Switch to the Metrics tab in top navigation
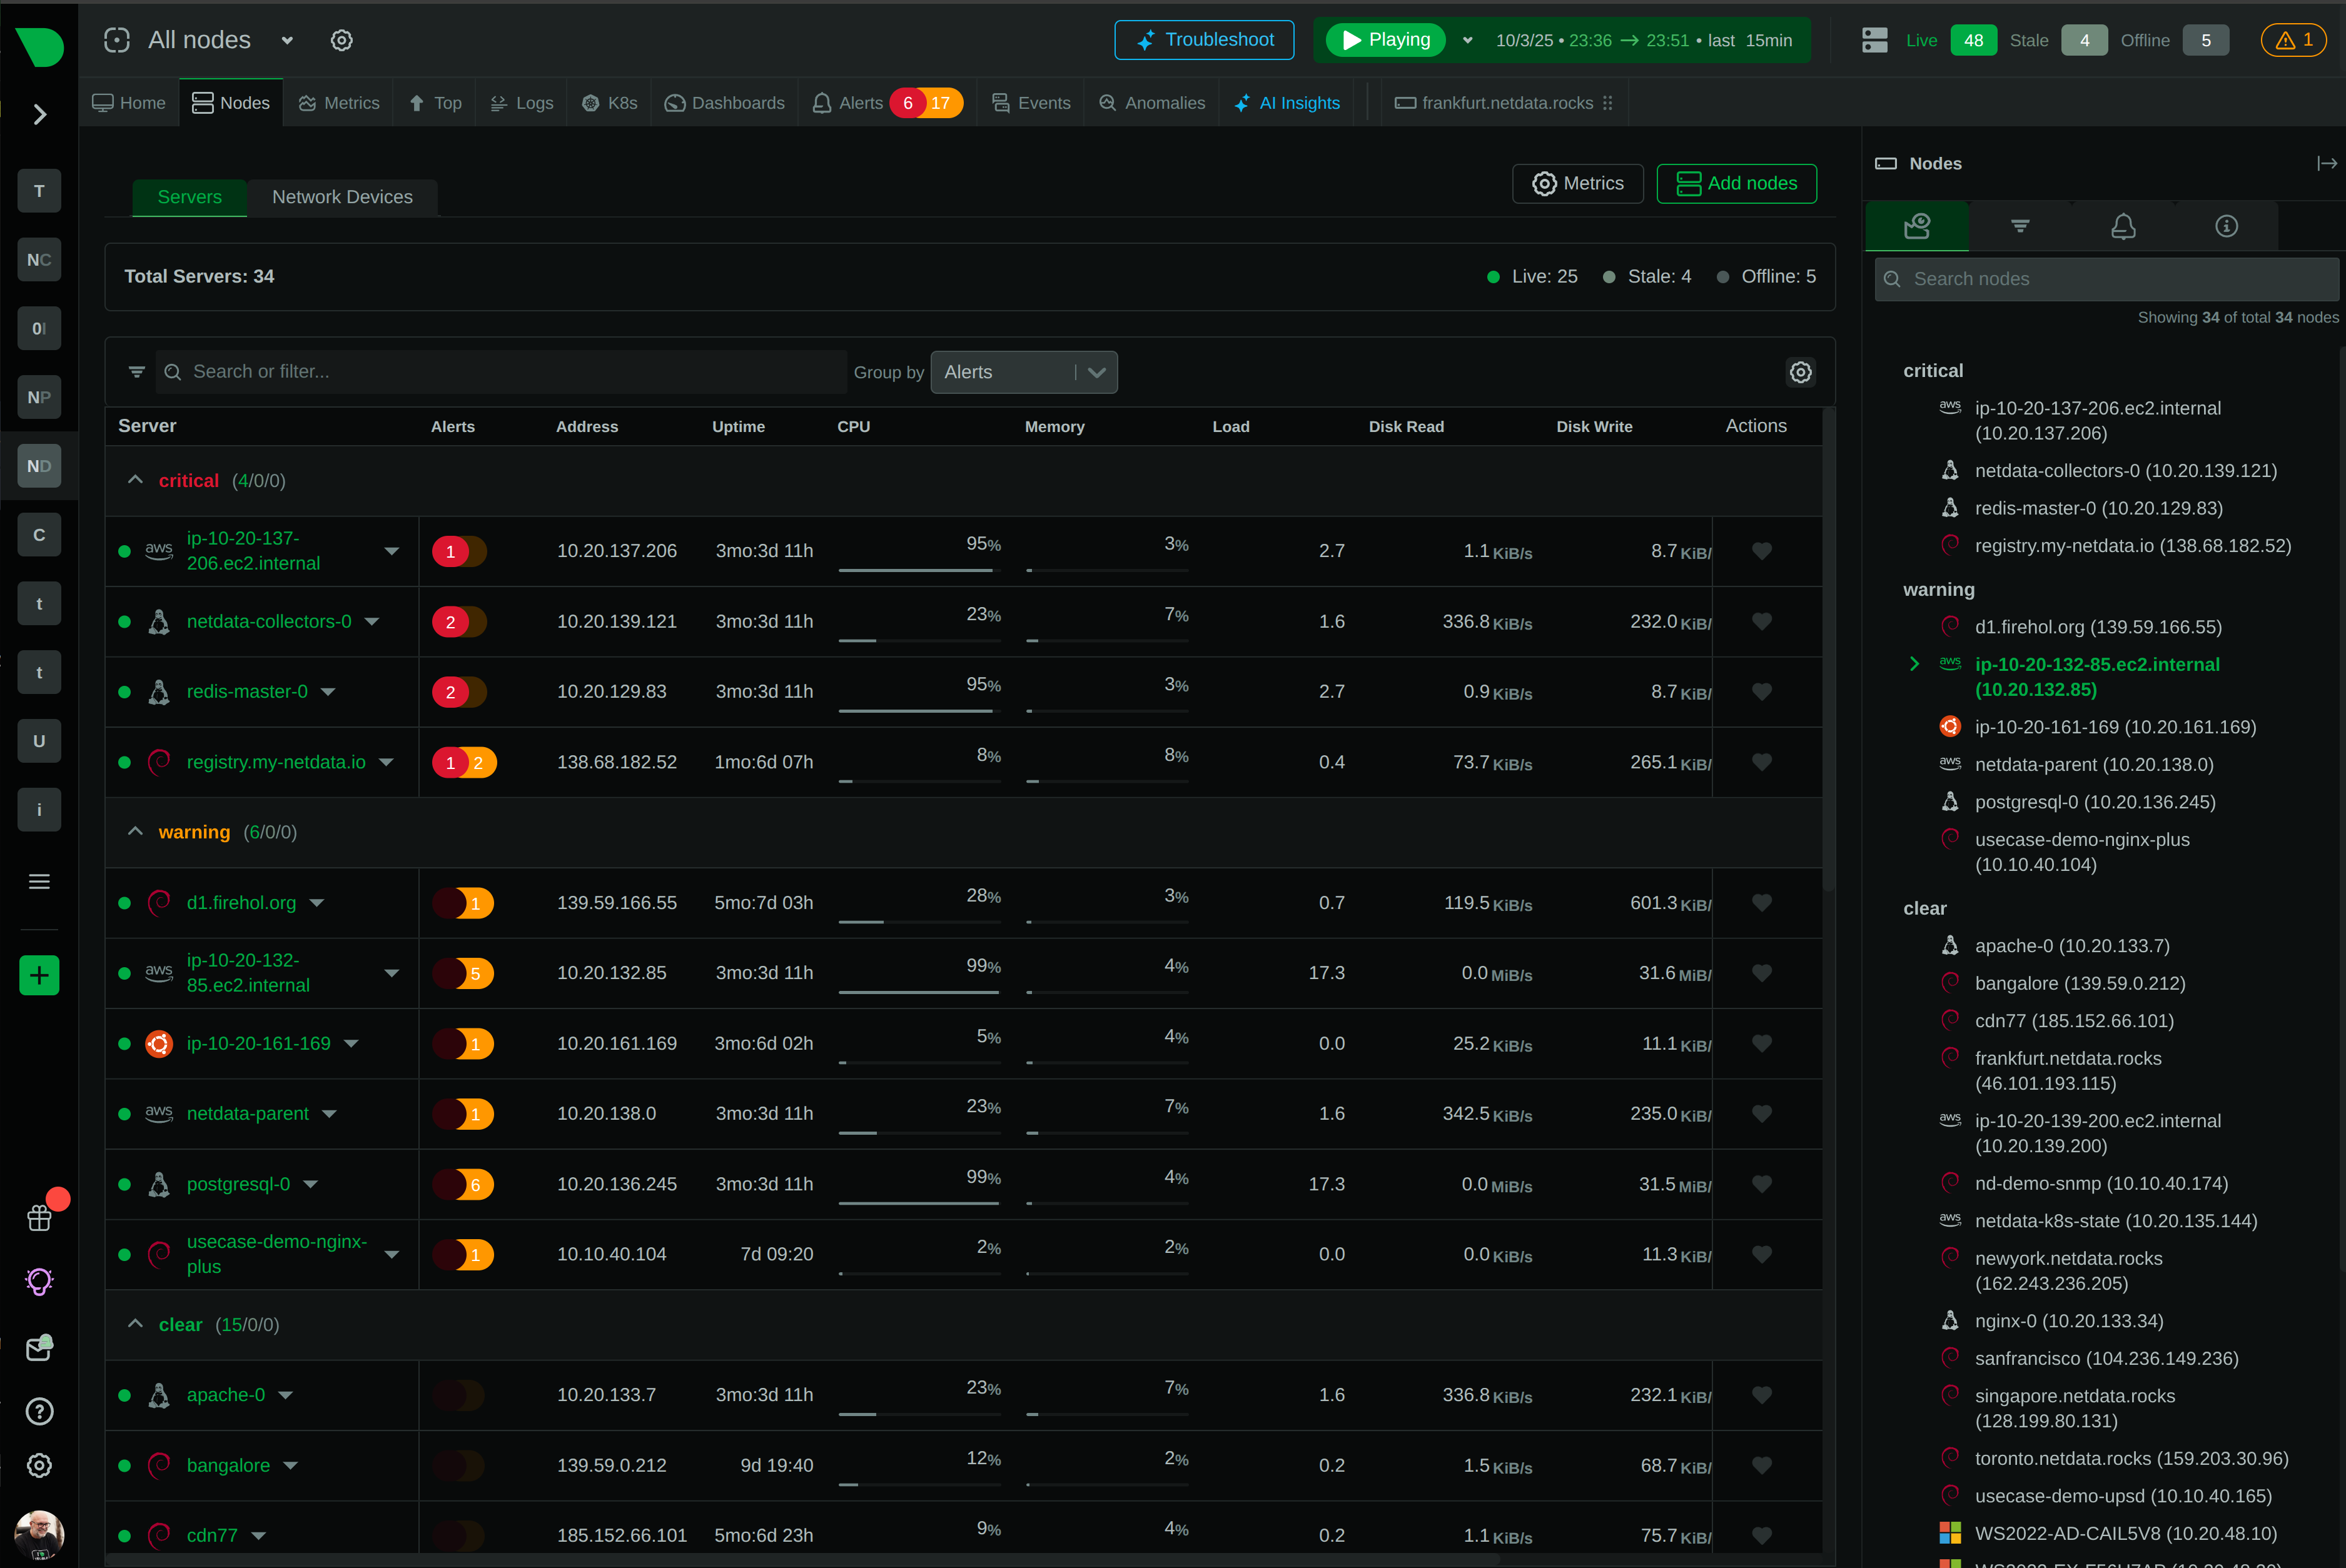2346x1568 pixels. click(x=338, y=102)
